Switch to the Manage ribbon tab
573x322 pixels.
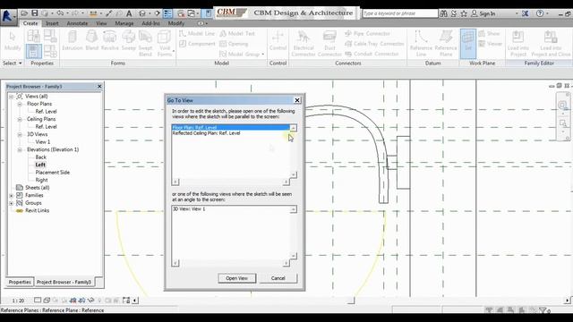tap(124, 23)
